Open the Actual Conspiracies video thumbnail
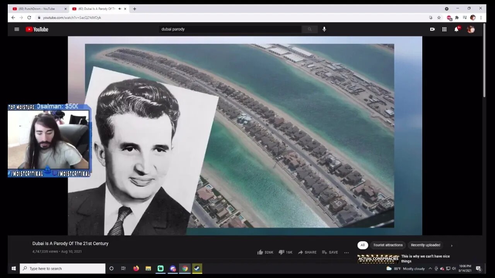The width and height of the screenshot is (495, 278). click(x=378, y=259)
